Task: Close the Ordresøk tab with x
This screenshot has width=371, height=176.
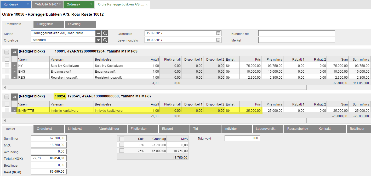Action: pyautogui.click(x=91, y=4)
